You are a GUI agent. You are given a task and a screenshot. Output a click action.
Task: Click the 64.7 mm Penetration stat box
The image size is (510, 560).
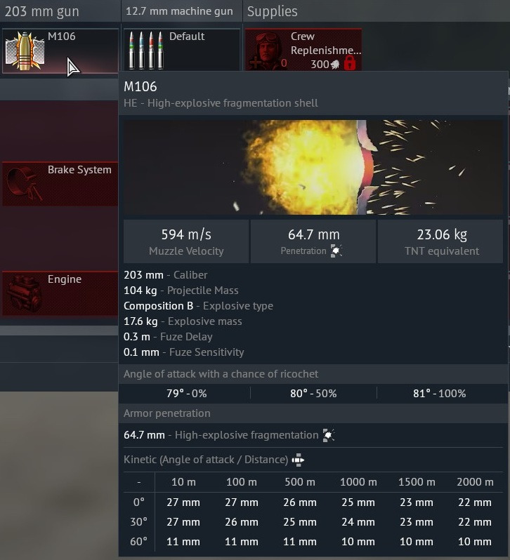pyautogui.click(x=313, y=241)
